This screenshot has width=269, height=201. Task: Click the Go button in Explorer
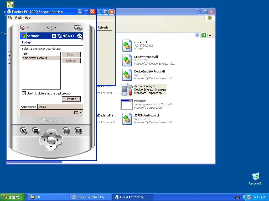206,35
